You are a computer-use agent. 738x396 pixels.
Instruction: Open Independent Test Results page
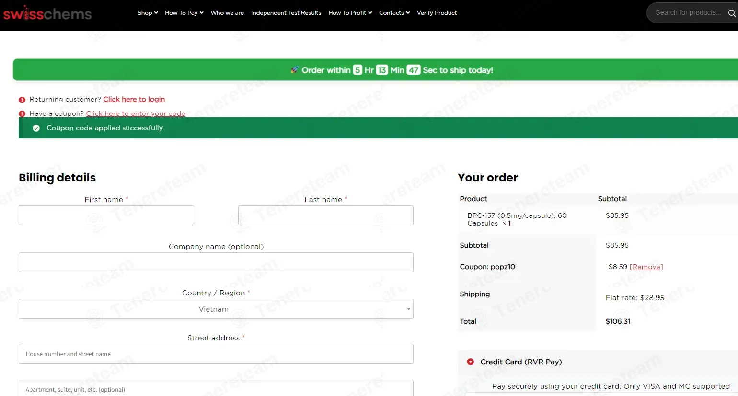click(286, 13)
